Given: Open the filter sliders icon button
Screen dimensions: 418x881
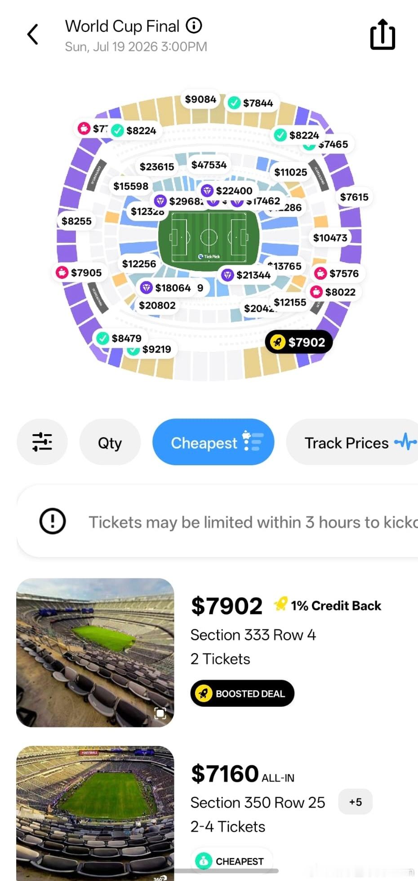Looking at the screenshot, I should (x=42, y=442).
